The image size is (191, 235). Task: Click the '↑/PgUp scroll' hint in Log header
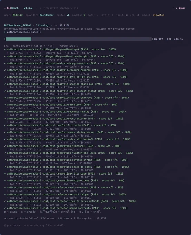click(x=69, y=46)
